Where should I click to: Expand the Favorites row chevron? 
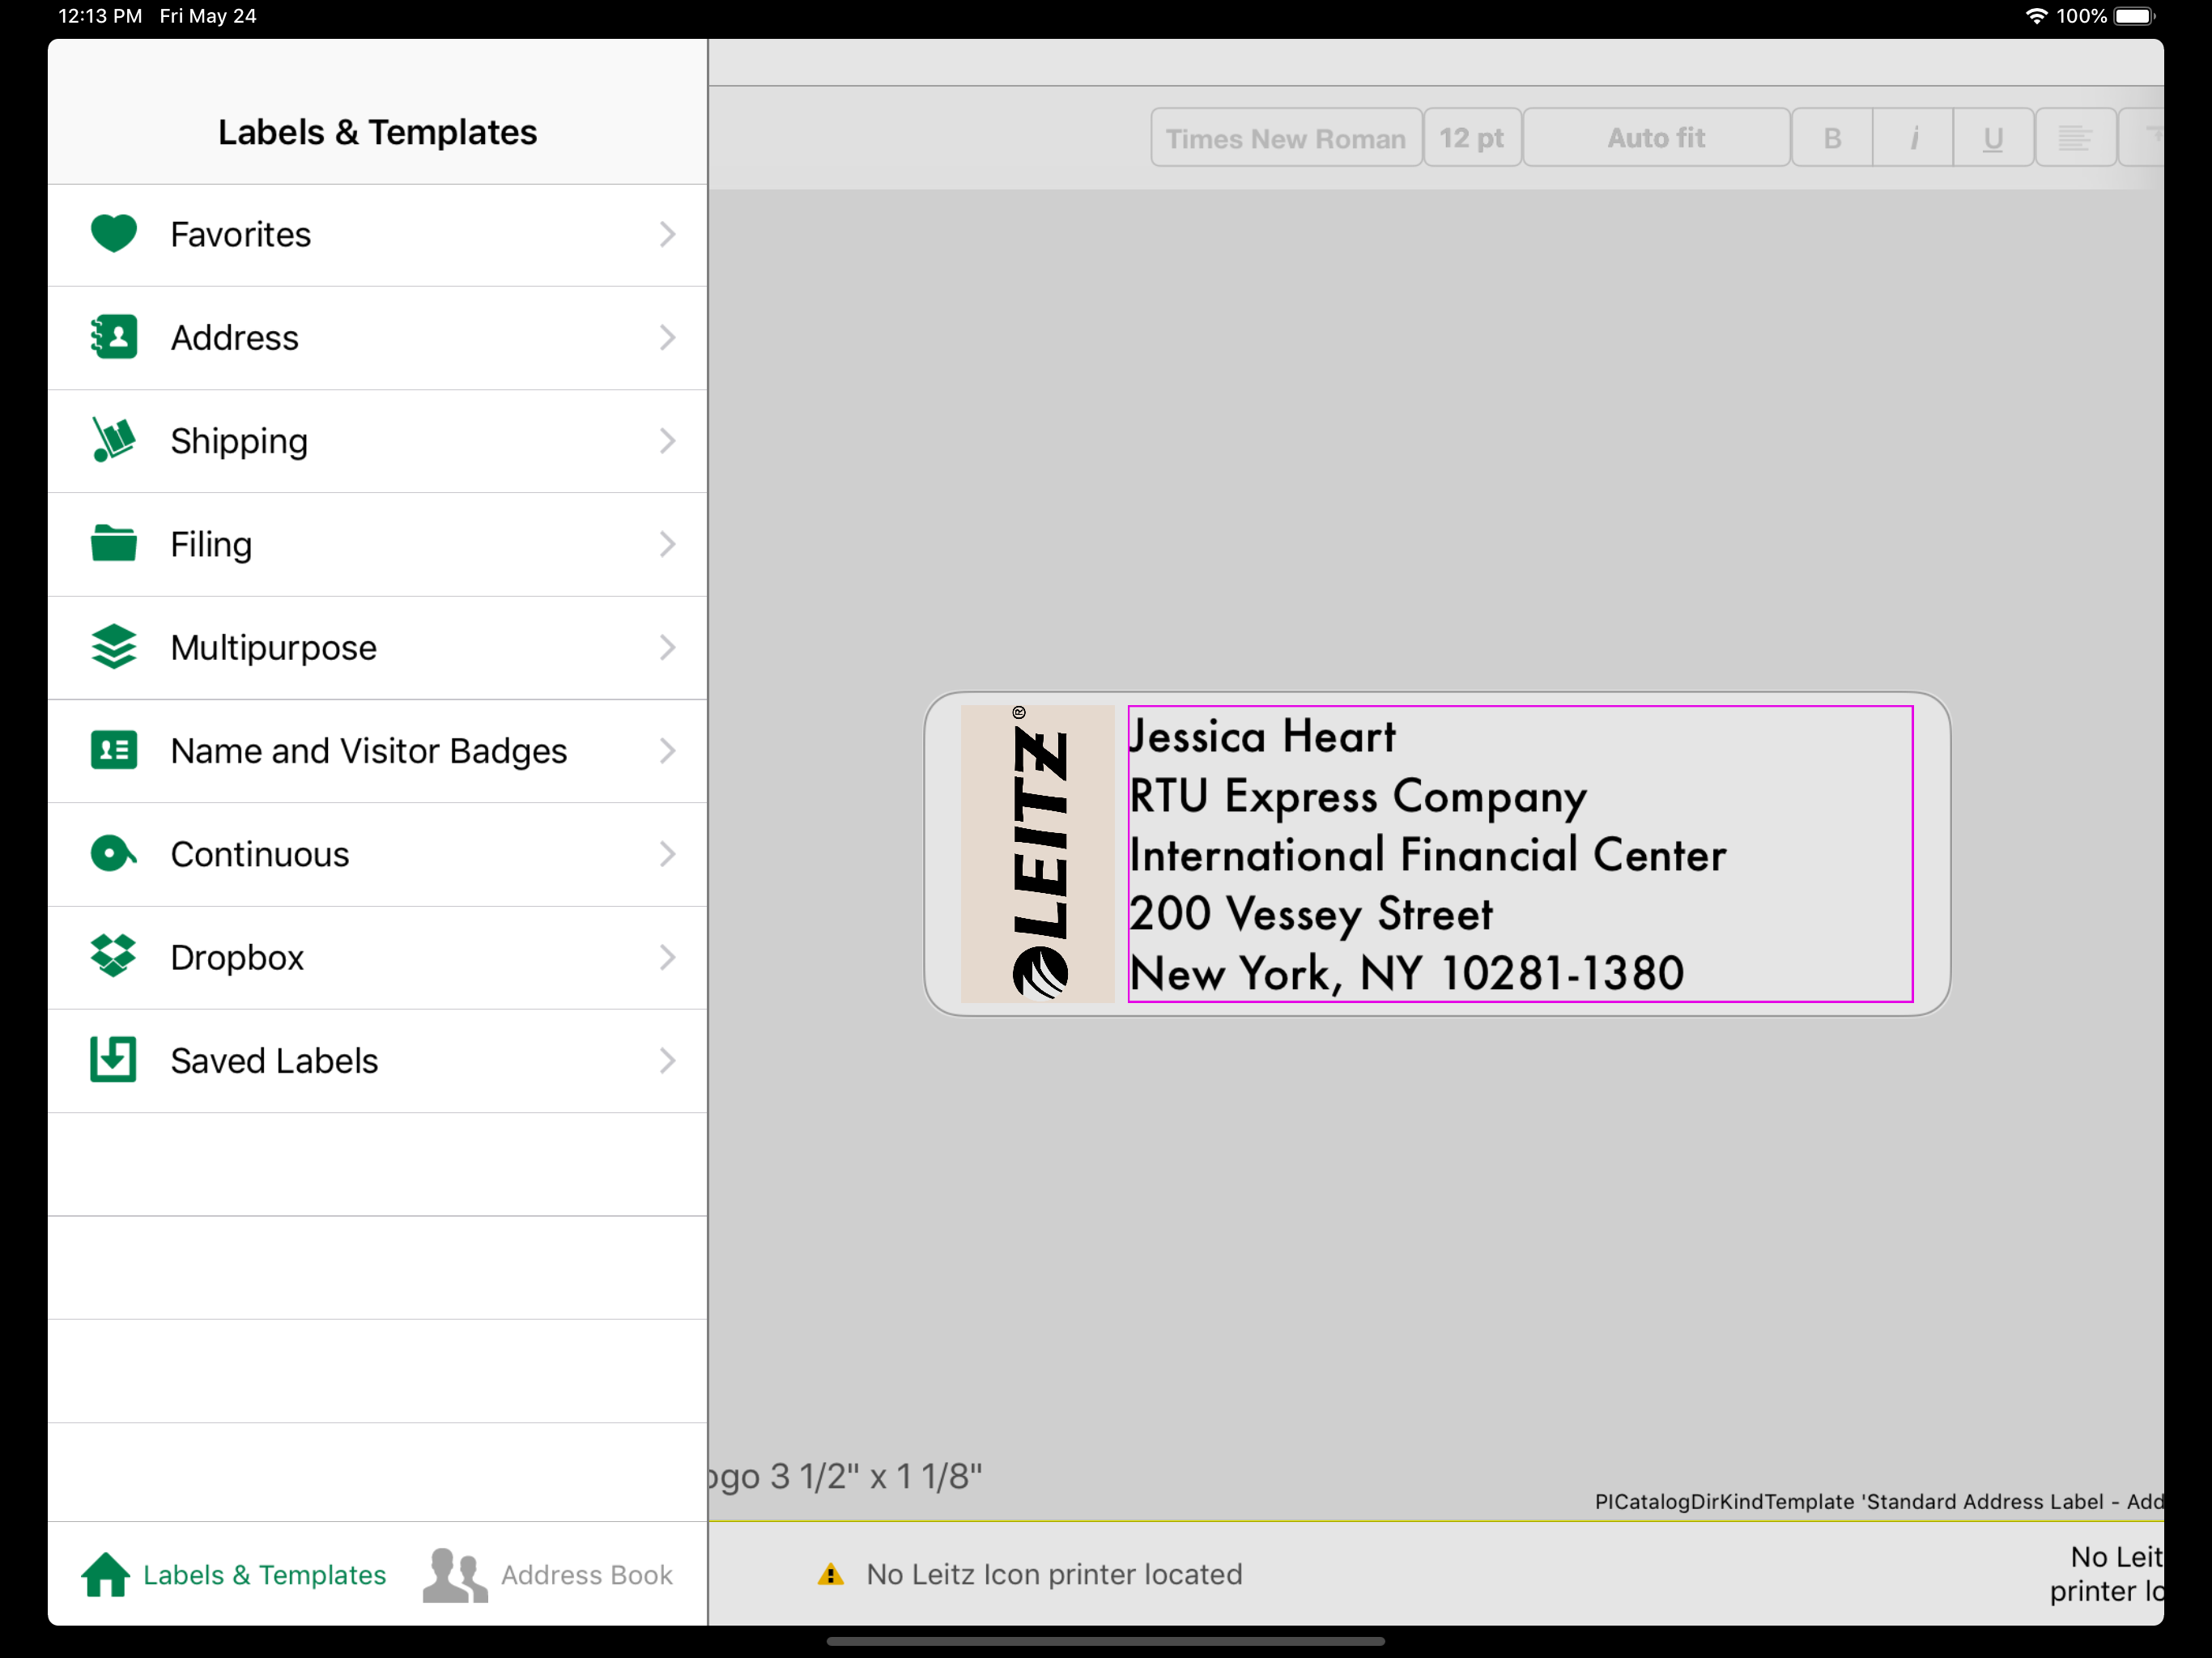(667, 234)
